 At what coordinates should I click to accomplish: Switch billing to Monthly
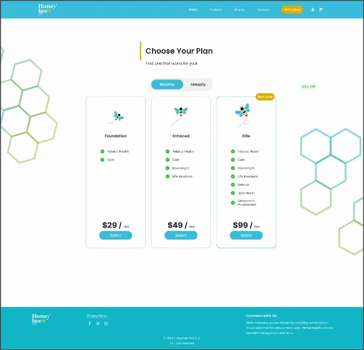tap(167, 85)
